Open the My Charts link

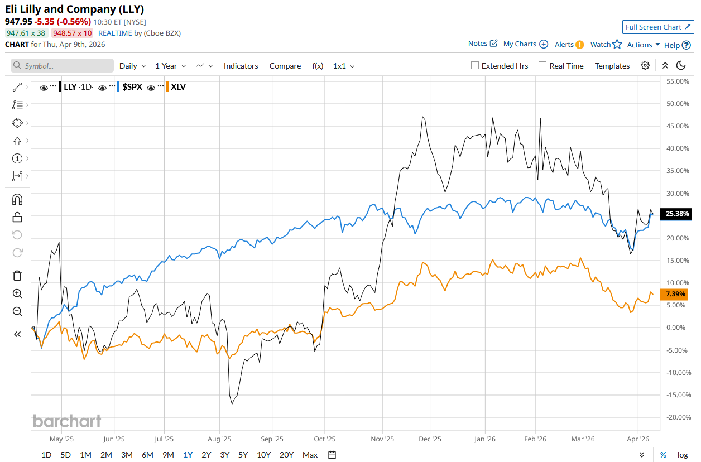click(525, 44)
